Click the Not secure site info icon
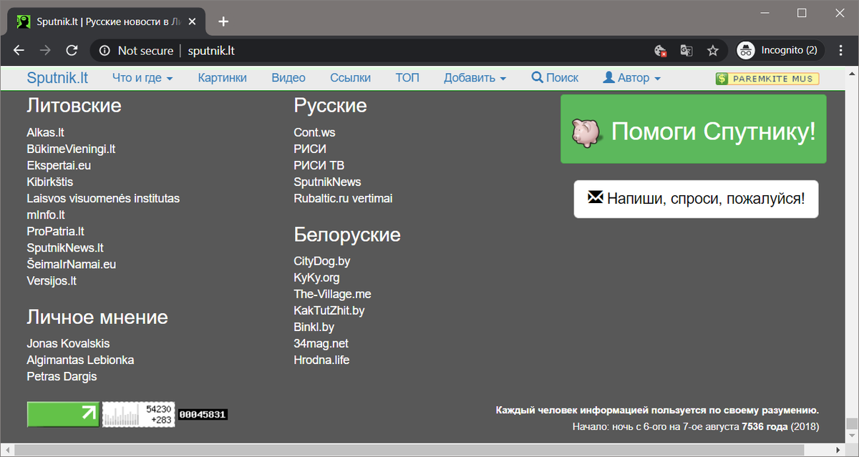The height and width of the screenshot is (457, 859). click(x=105, y=51)
